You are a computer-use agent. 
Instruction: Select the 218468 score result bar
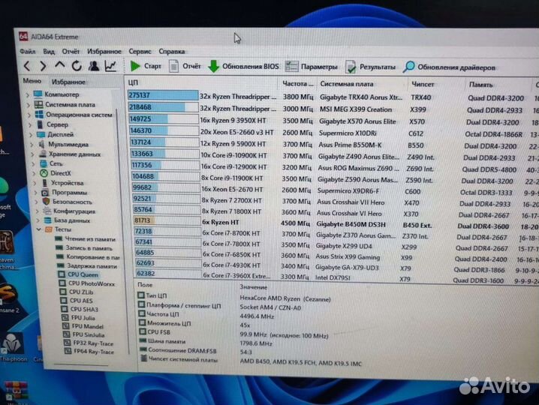point(164,107)
